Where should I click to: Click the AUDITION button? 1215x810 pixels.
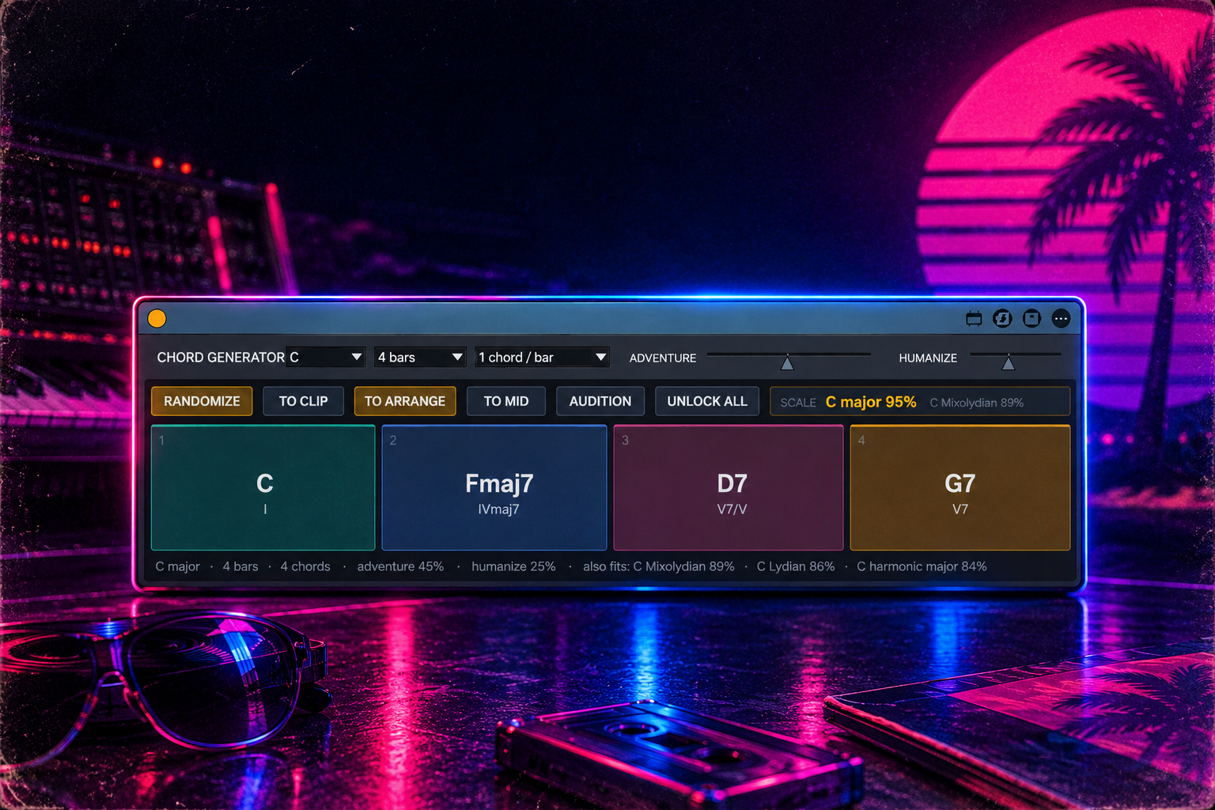tap(600, 401)
